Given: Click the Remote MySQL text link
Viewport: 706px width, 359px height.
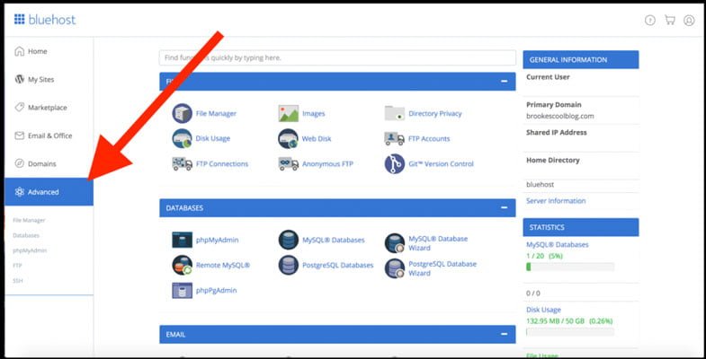Looking at the screenshot, I should [223, 266].
